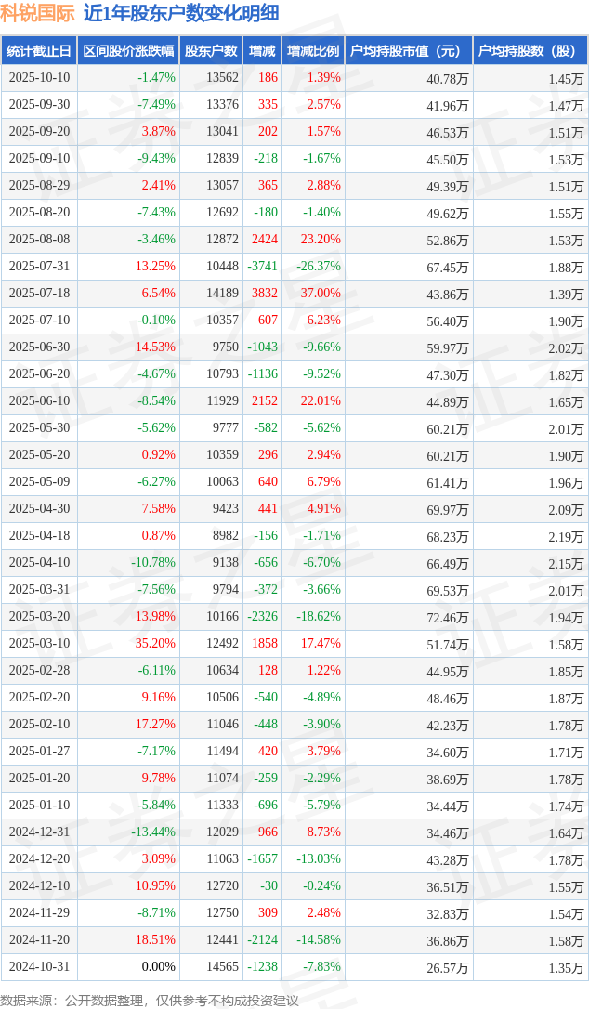Click the -3741 decrease value cell
589x1009 pixels.
262,267
